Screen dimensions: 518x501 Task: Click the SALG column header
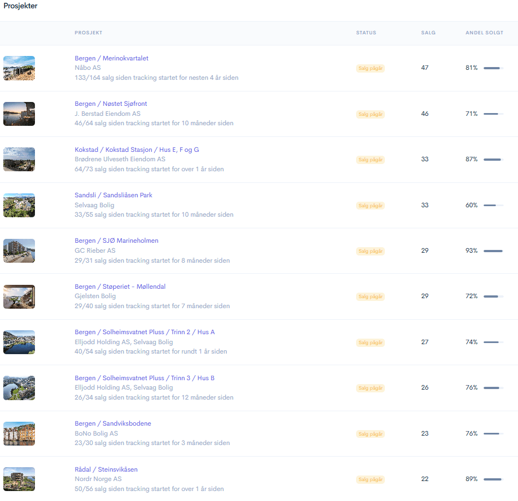(x=428, y=33)
